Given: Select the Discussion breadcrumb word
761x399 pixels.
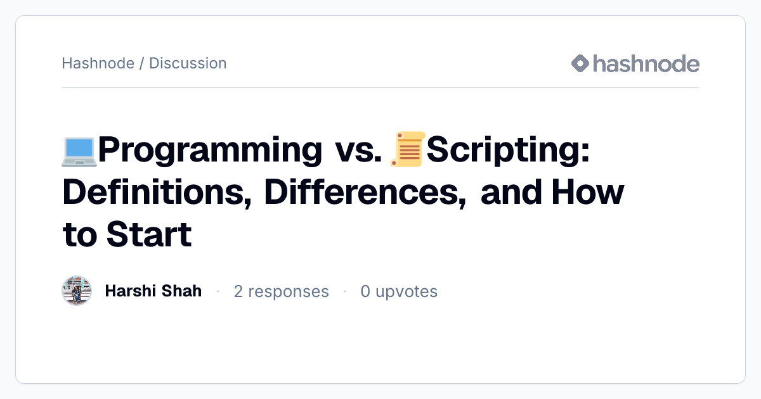Looking at the screenshot, I should pyautogui.click(x=188, y=63).
